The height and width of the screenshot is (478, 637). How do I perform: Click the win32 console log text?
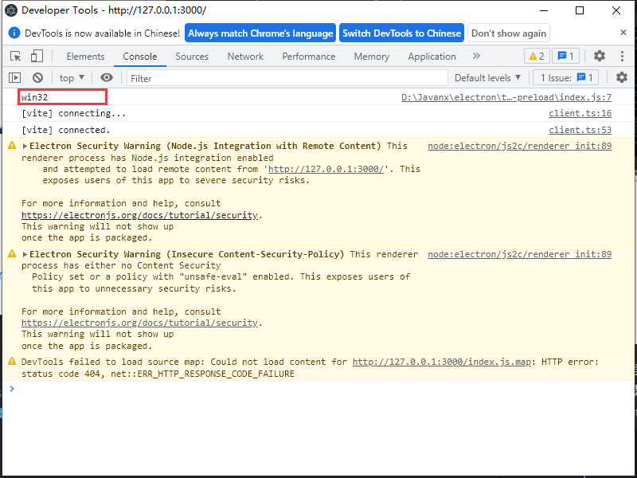pyautogui.click(x=34, y=97)
